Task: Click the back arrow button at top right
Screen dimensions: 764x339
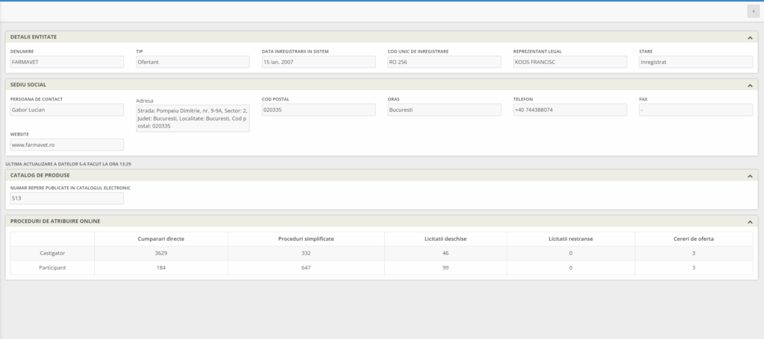Action: [753, 12]
